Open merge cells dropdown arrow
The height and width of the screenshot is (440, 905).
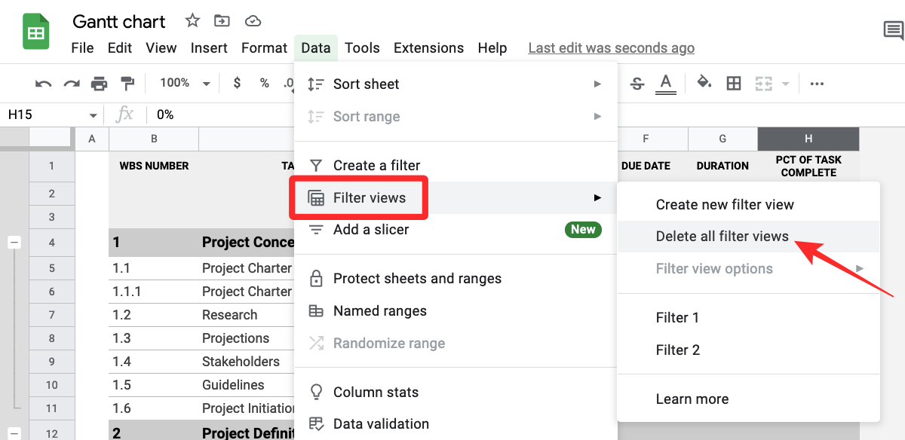click(x=785, y=84)
